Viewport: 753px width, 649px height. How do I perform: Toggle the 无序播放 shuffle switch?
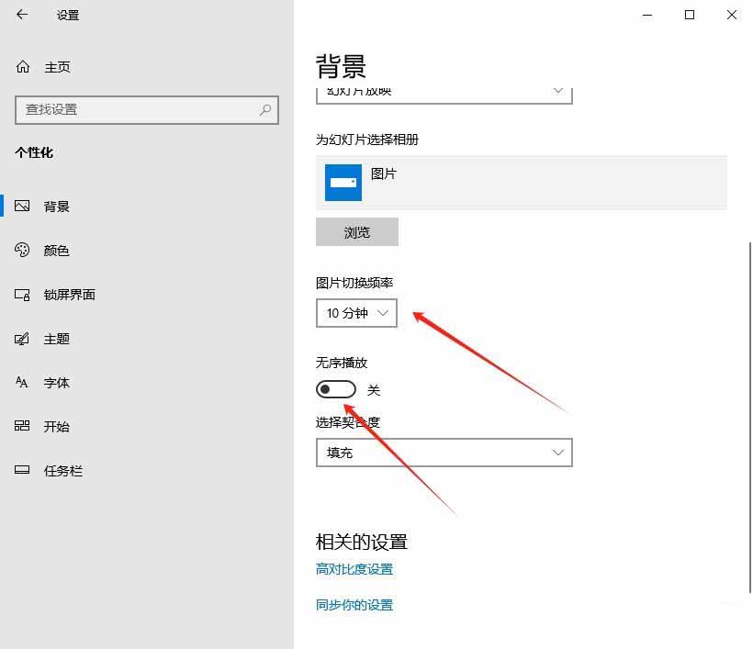point(336,389)
